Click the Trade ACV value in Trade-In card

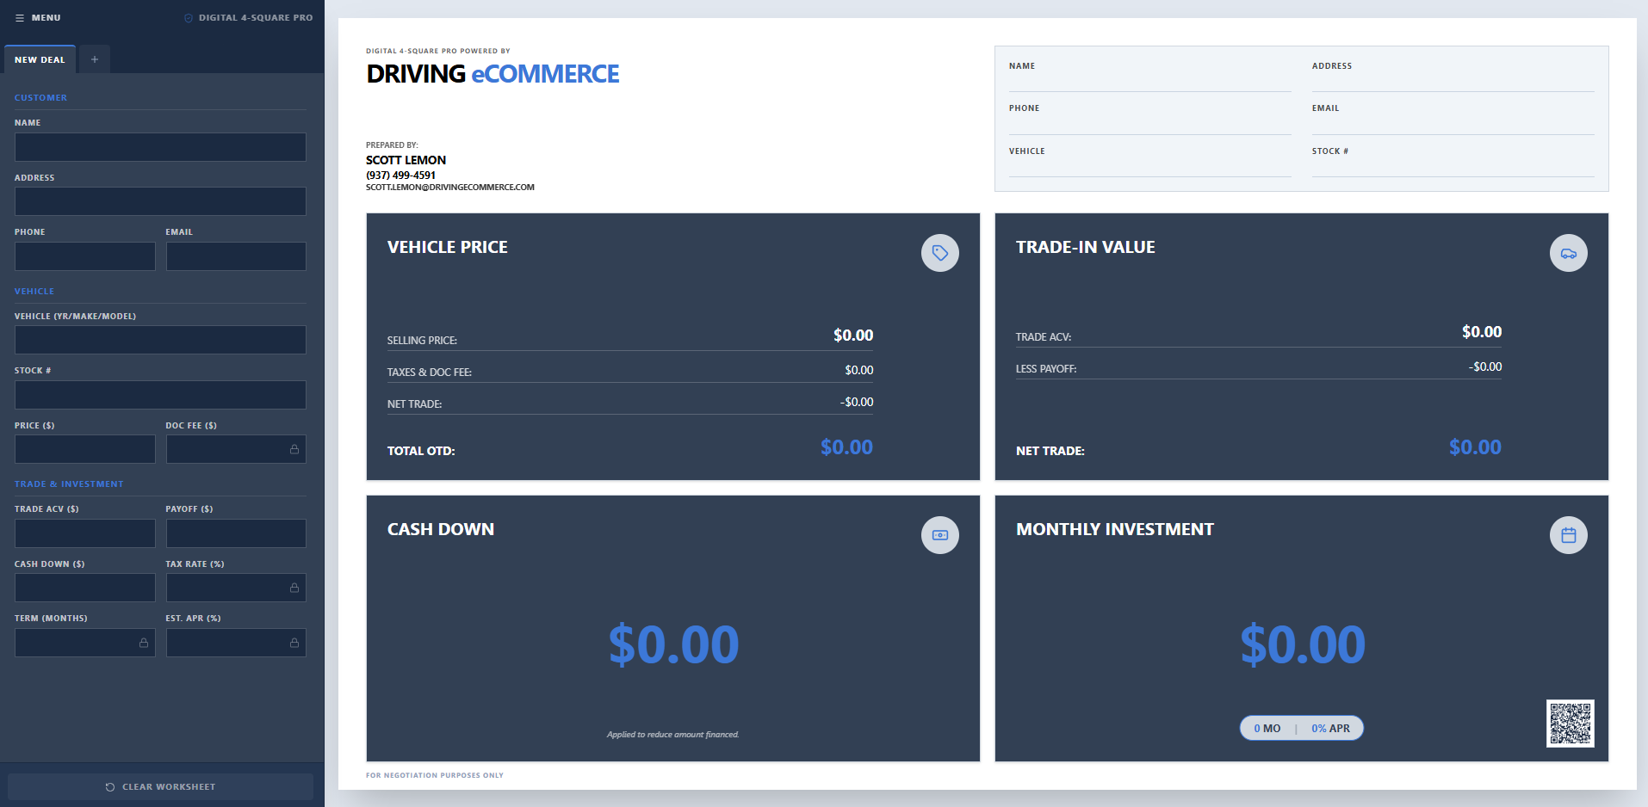click(x=1482, y=332)
